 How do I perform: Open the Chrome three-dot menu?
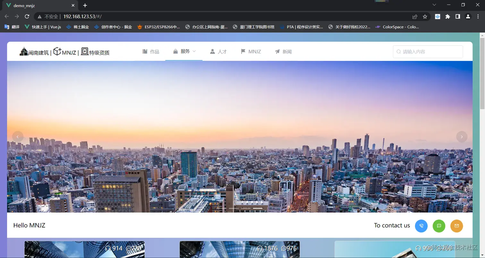[478, 16]
